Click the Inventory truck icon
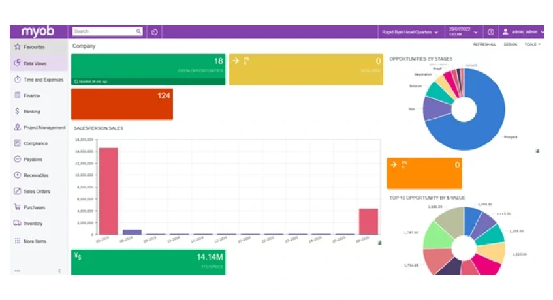 (x=17, y=223)
